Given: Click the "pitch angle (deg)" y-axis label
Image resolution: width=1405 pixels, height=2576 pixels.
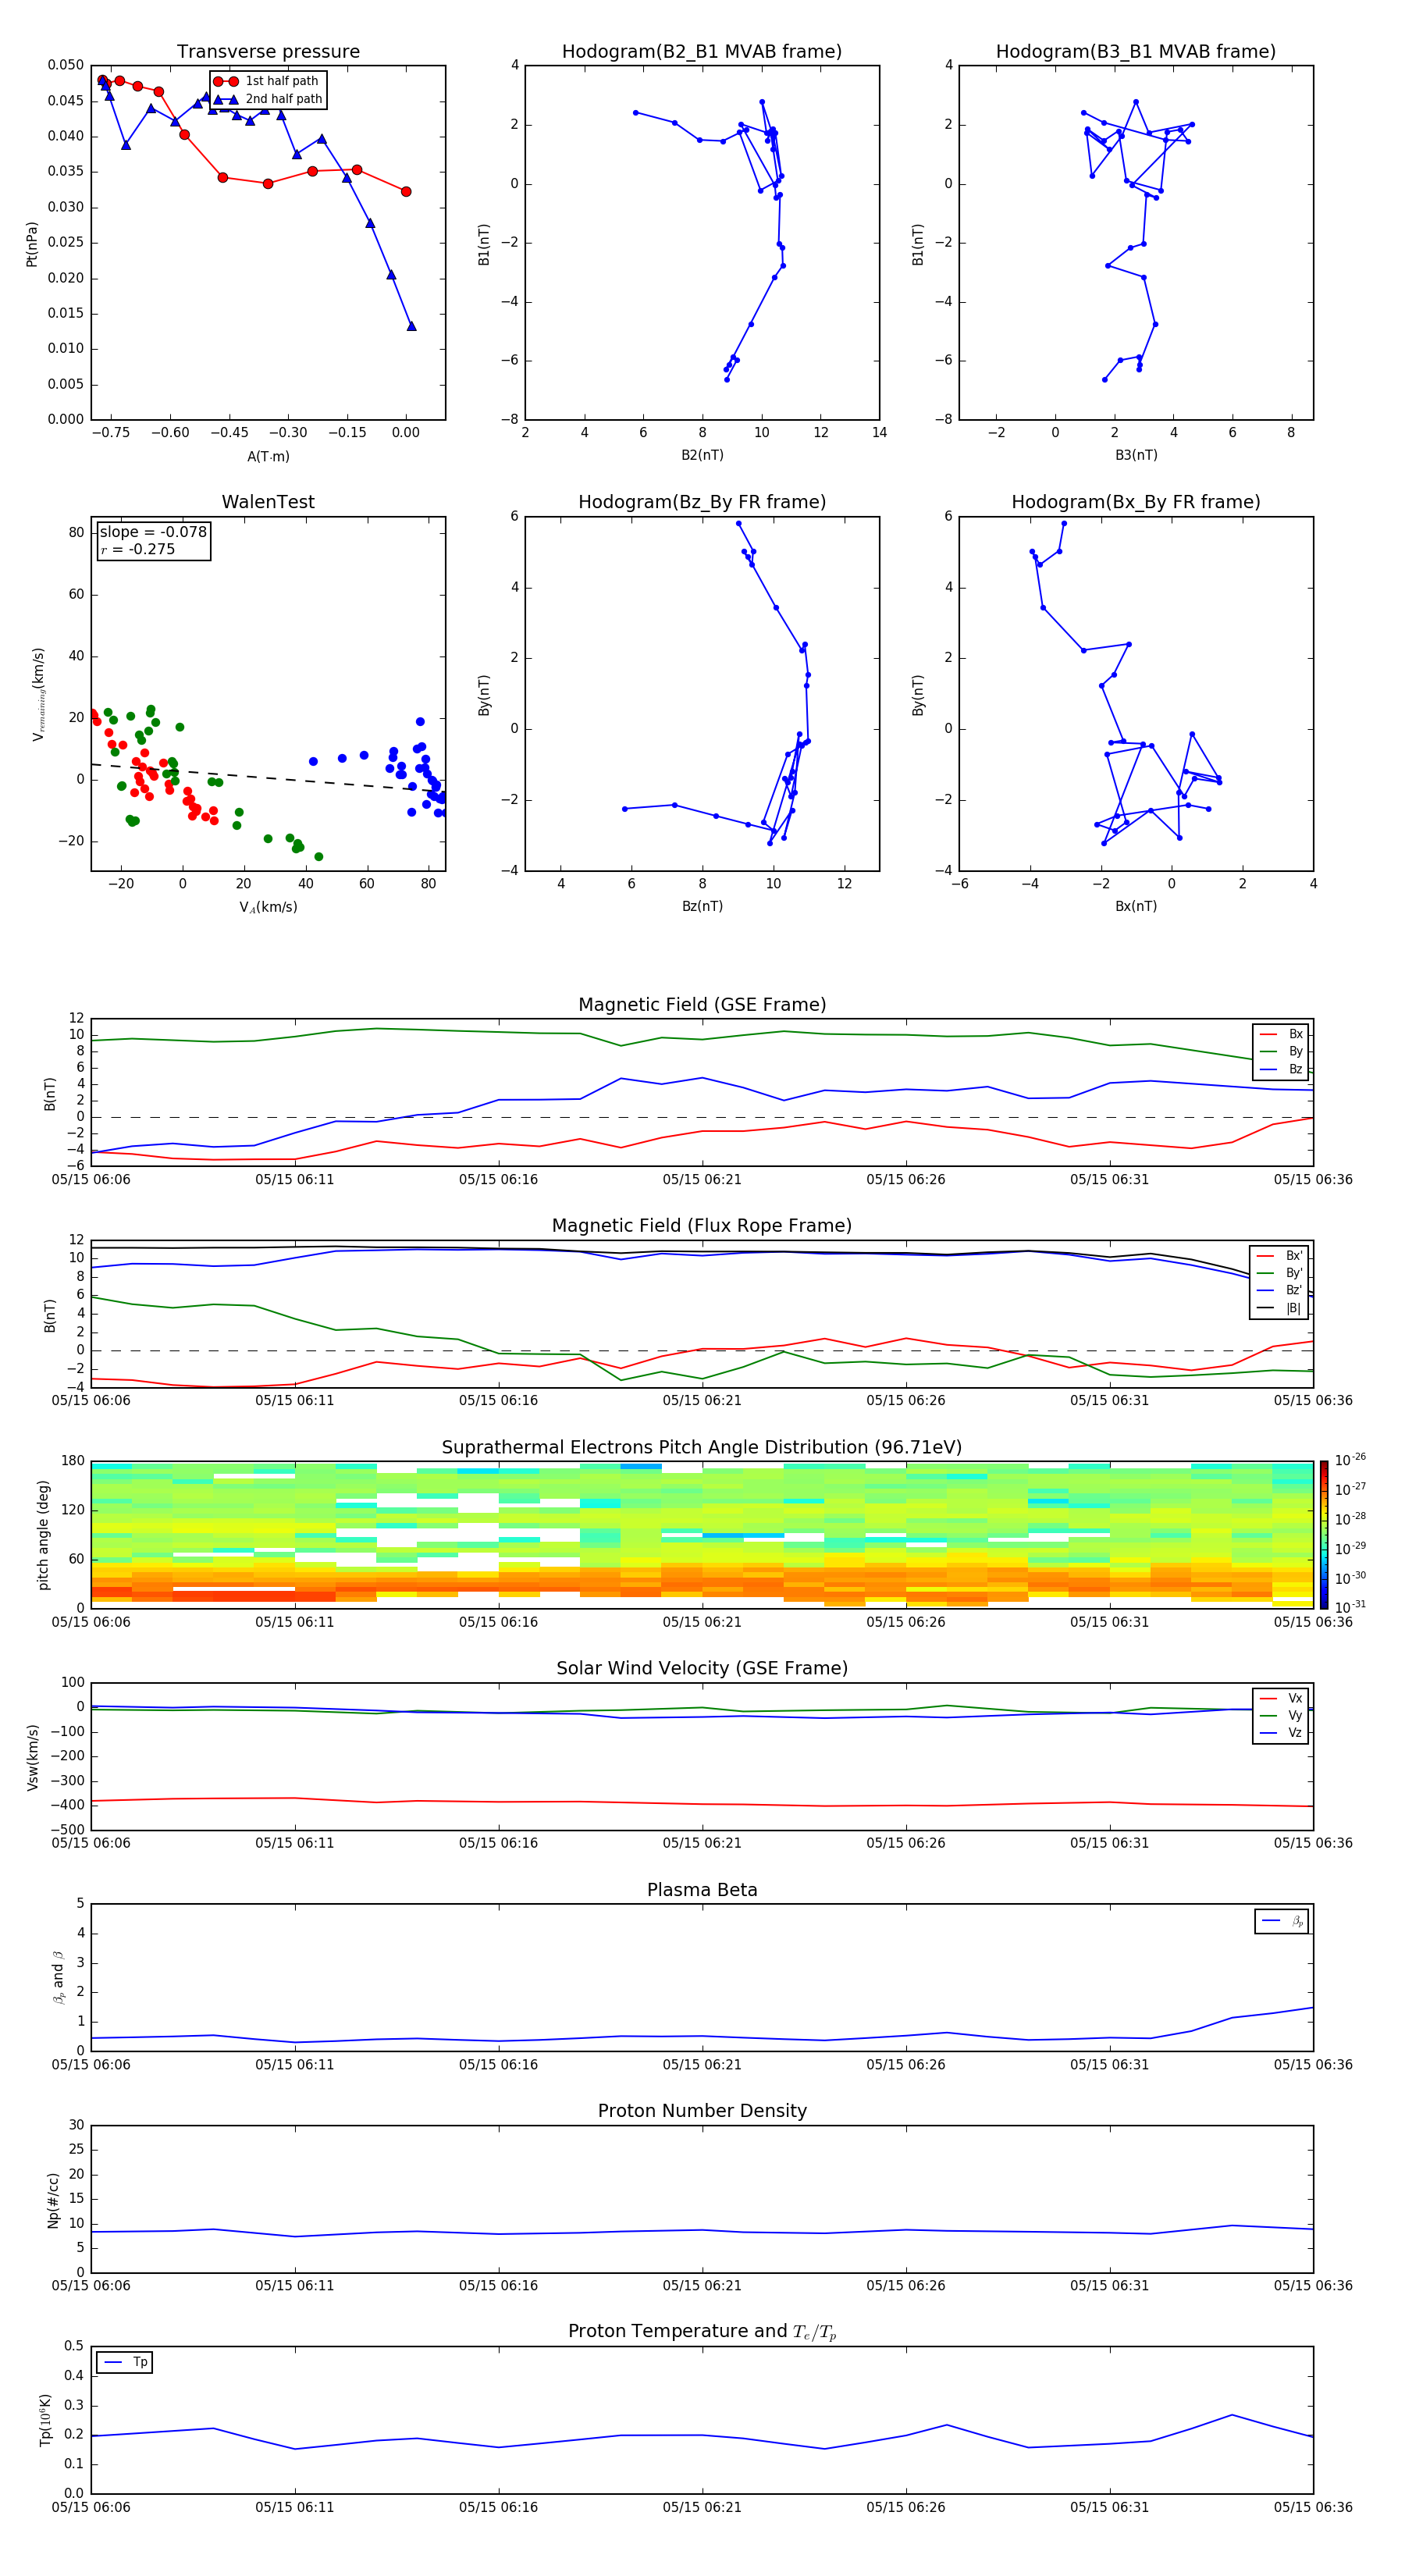Looking at the screenshot, I should 43,1535.
